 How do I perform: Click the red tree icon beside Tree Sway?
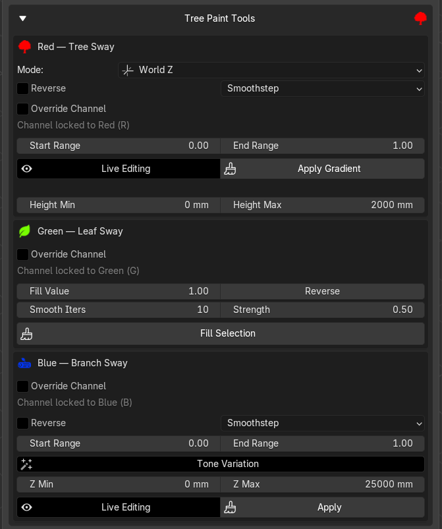click(25, 47)
